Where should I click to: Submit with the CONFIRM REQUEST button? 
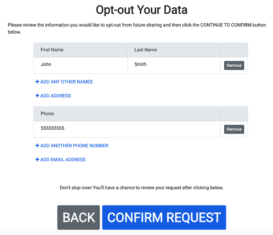click(164, 217)
